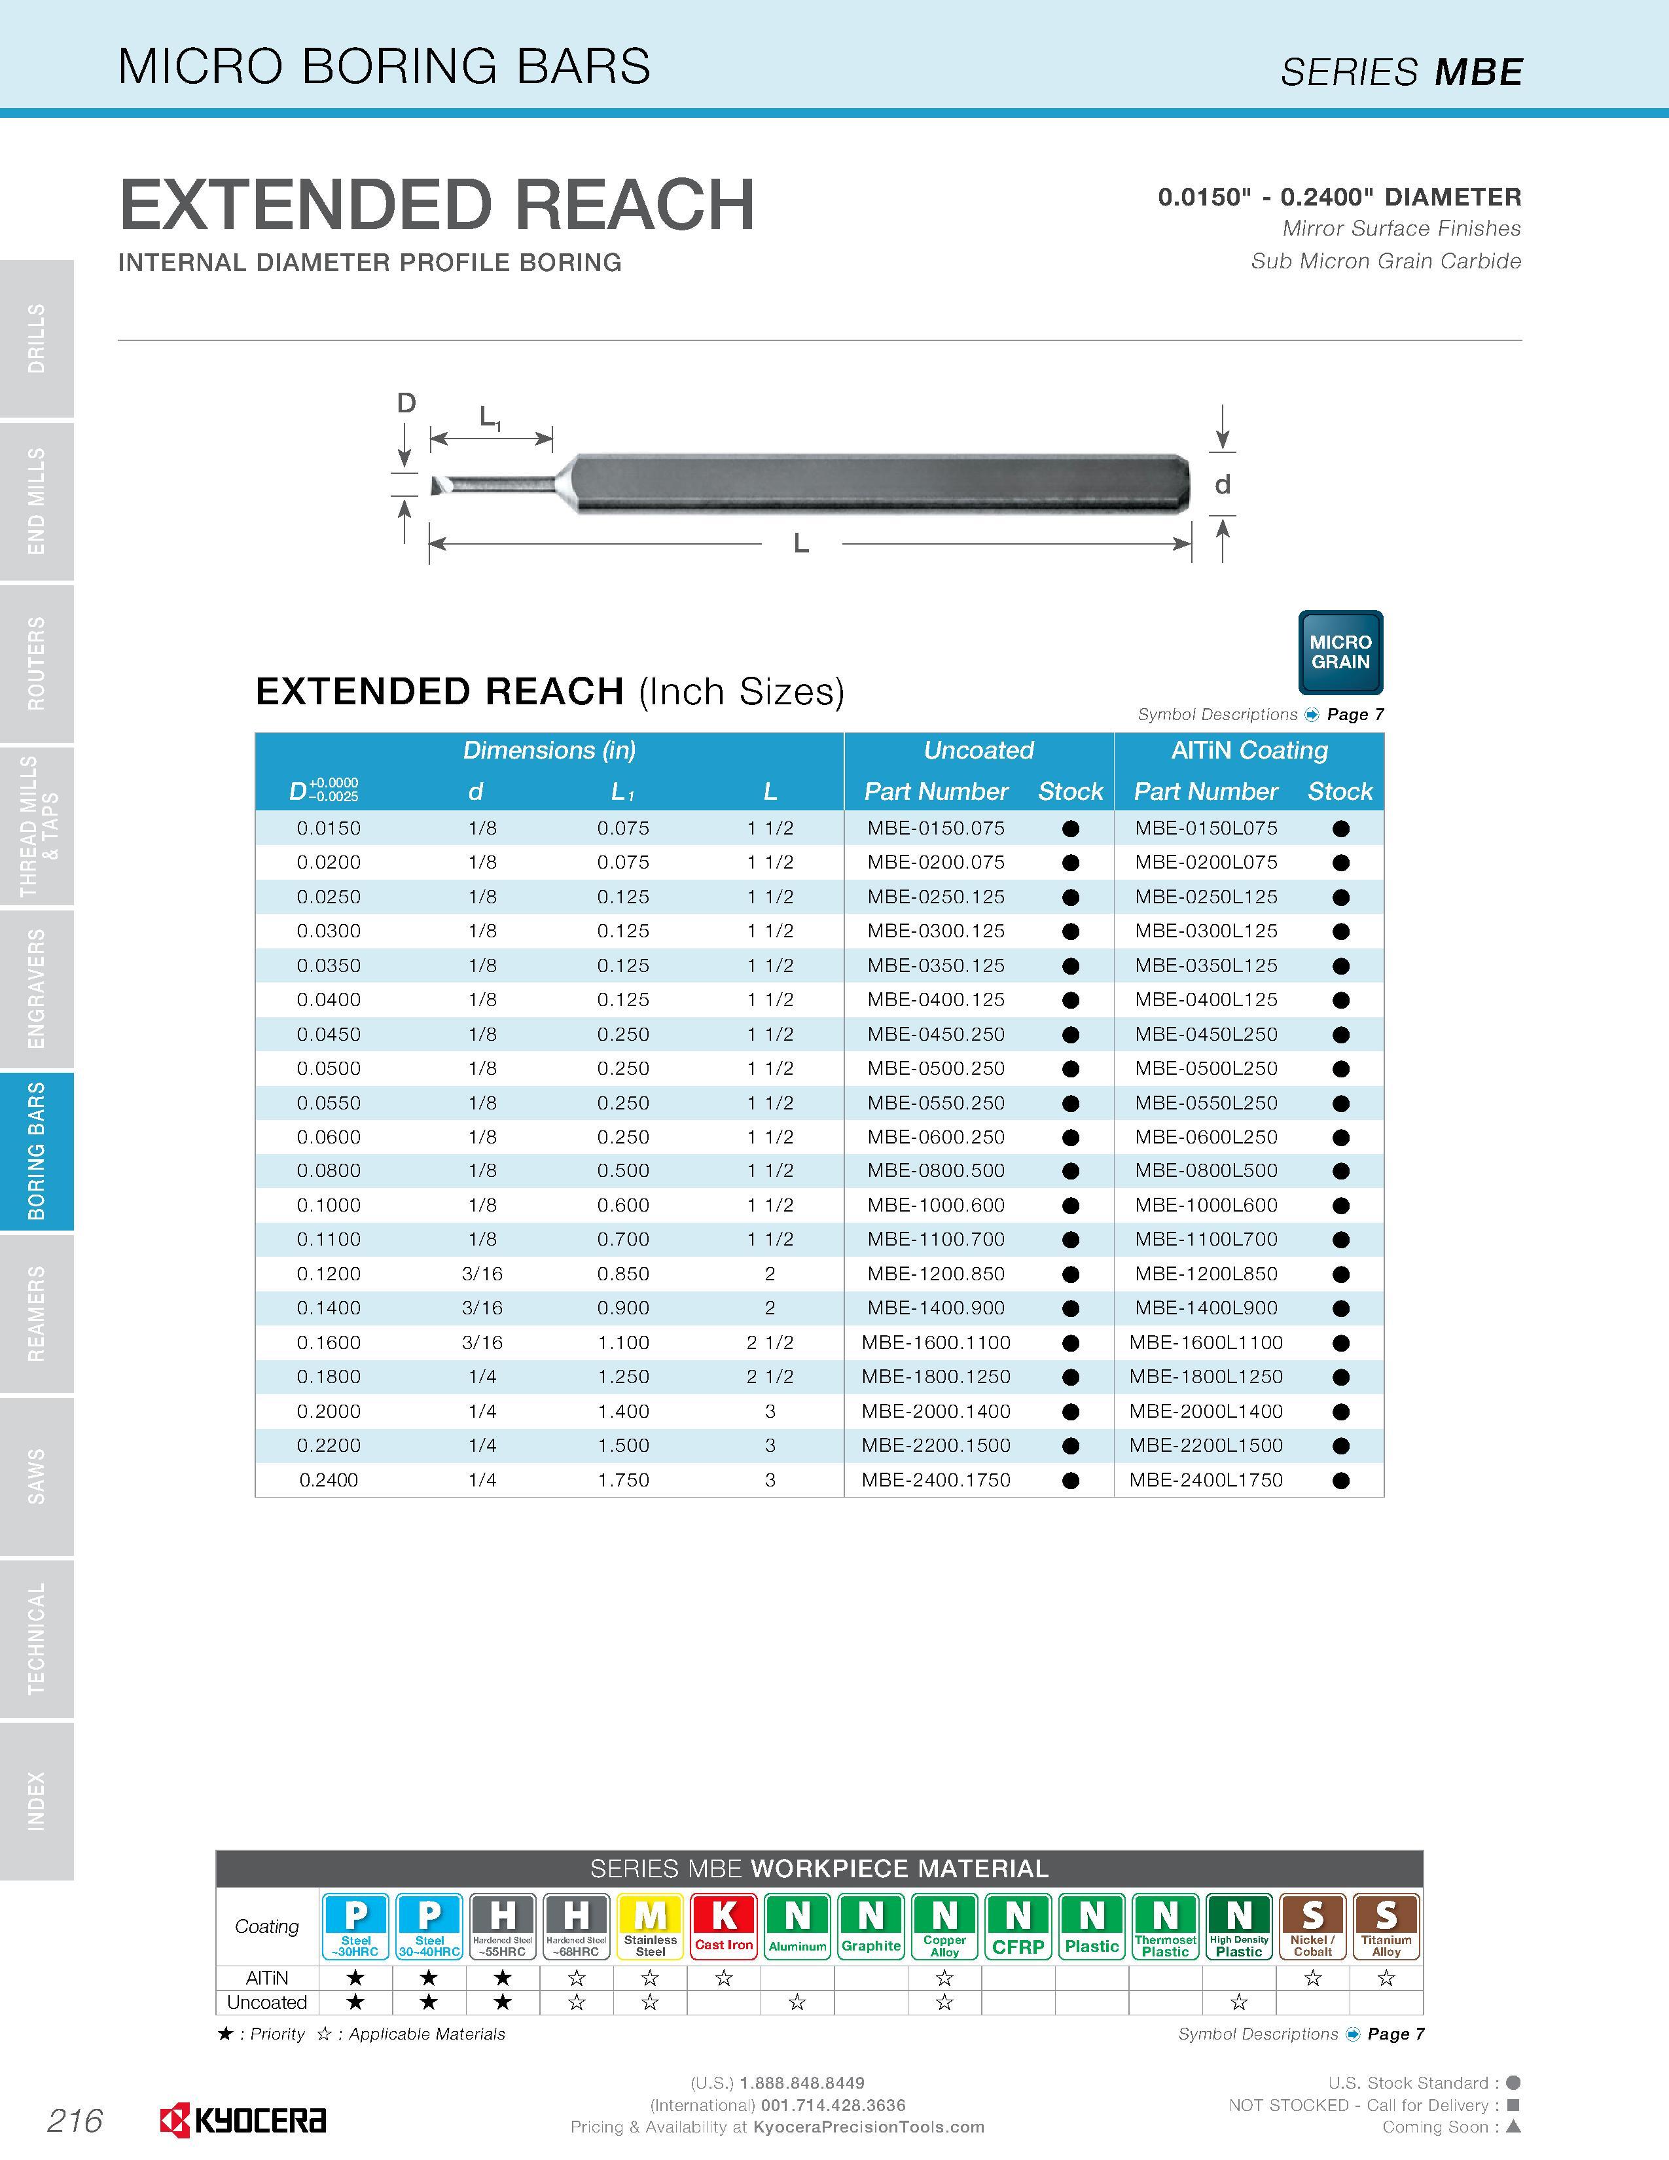Click stock dot for AlTiN MBE-2400L1750

point(1340,1481)
